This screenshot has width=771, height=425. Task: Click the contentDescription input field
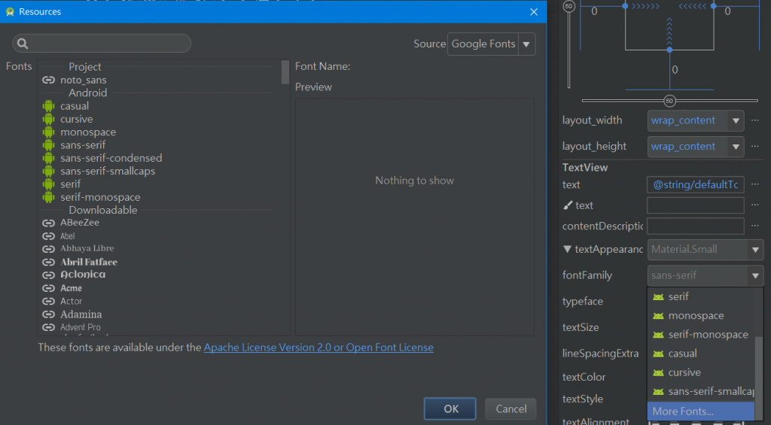695,226
